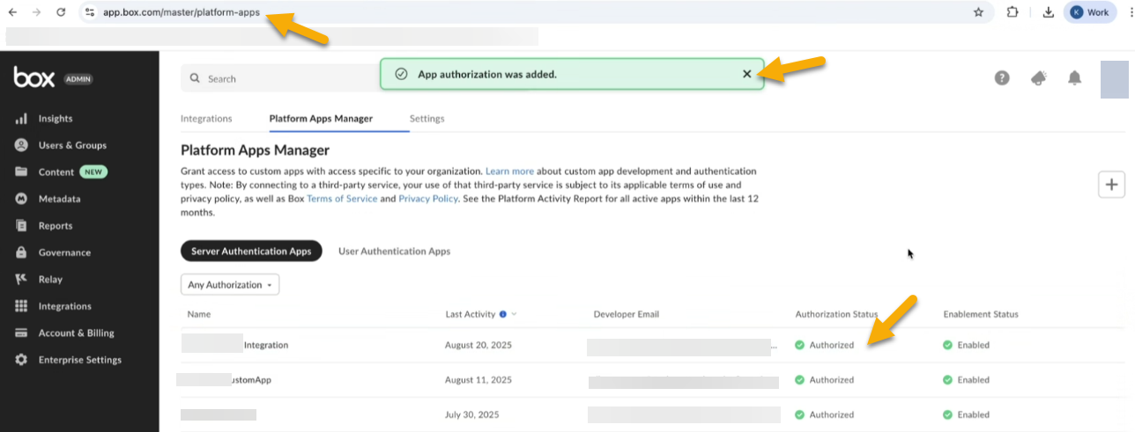This screenshot has height=432, width=1135.
Task: Select the Platform Apps Manager tab
Action: click(x=321, y=119)
